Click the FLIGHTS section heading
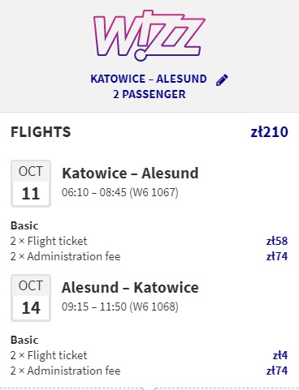The height and width of the screenshot is (390, 299). (41, 132)
